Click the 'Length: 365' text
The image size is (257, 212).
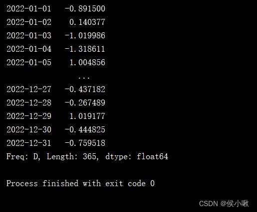[x=72, y=157]
